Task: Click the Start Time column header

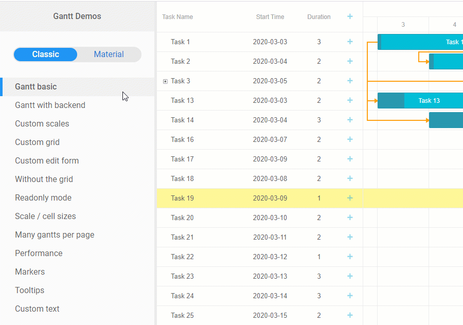Action: tap(270, 16)
